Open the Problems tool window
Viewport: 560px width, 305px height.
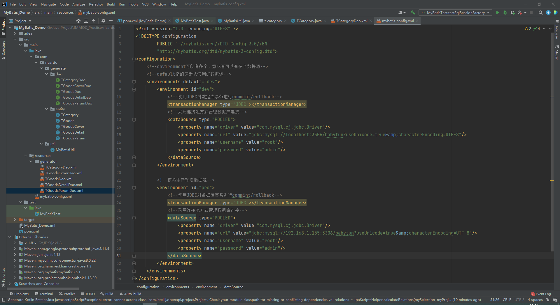point(19,294)
